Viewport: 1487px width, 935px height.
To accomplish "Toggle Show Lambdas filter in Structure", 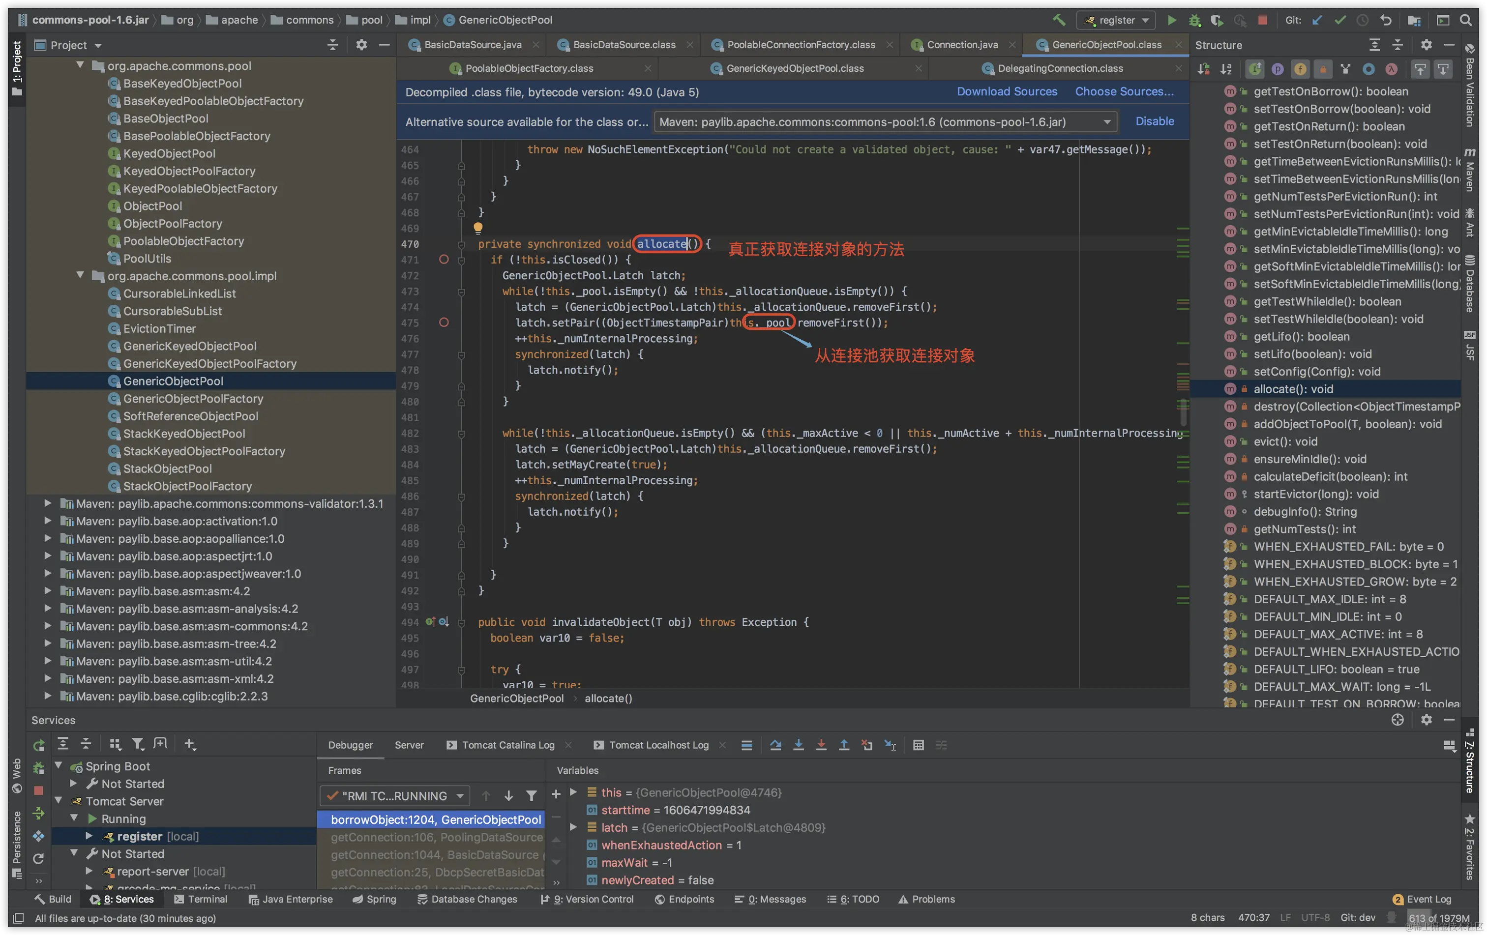I will pos(1391,69).
